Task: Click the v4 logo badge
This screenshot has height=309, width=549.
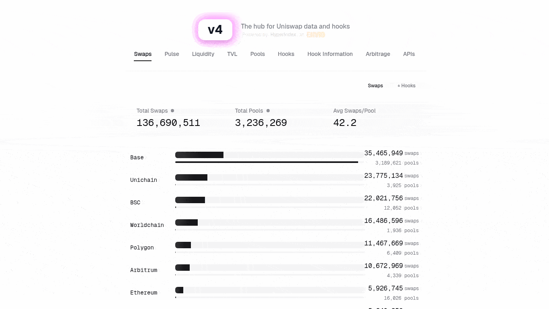Action: pos(215,30)
